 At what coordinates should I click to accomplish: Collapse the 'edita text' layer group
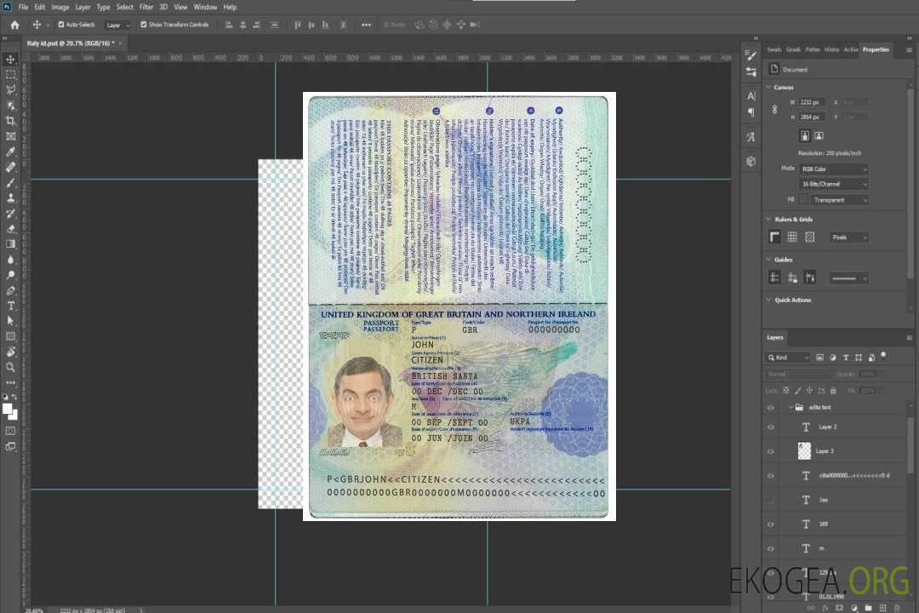tap(790, 408)
